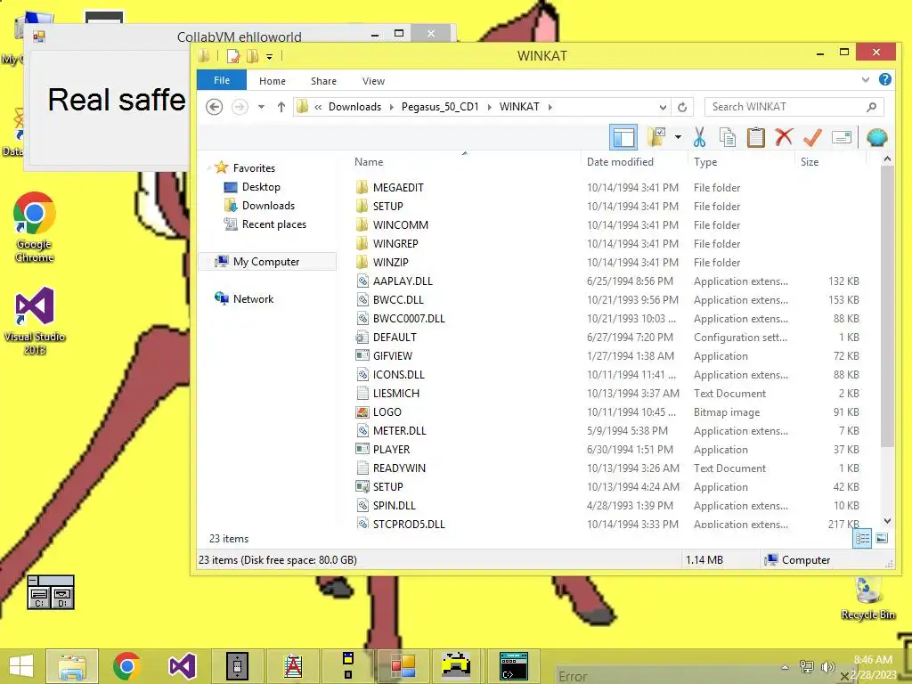Refresh the WINKAT folder view
This screenshot has width=912, height=684.
(x=682, y=107)
